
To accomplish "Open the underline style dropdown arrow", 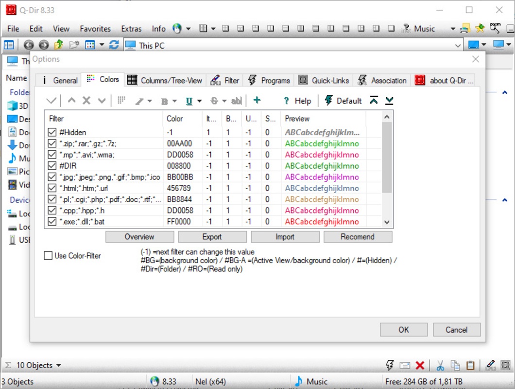I will coord(200,101).
